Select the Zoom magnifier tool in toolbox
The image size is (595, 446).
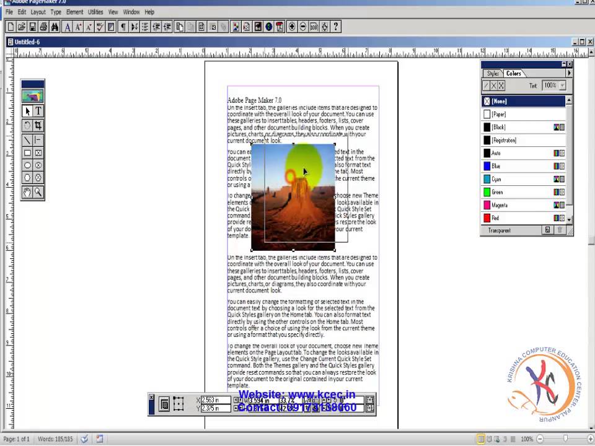pos(38,192)
